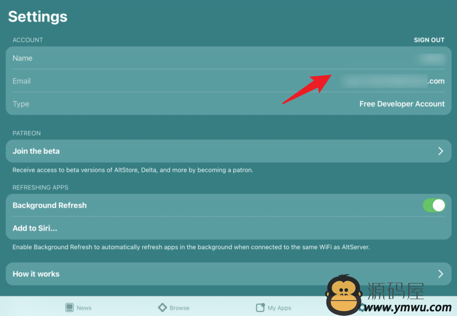Screen dimensions: 457x316
Task: Click the monkey face watermark logo
Action: 344,294
